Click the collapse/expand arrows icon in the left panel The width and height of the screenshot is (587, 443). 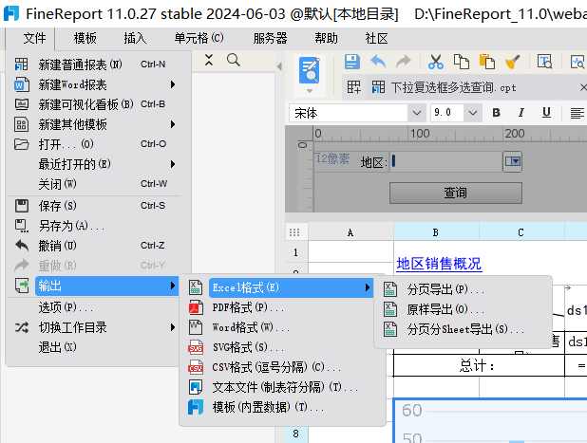coord(209,60)
